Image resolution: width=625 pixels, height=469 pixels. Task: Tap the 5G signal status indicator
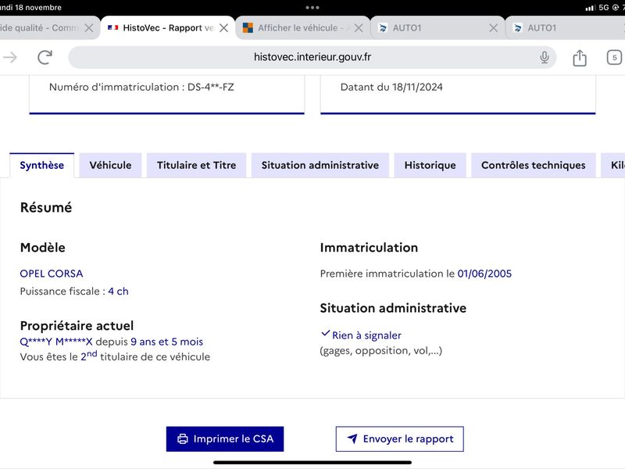click(604, 7)
